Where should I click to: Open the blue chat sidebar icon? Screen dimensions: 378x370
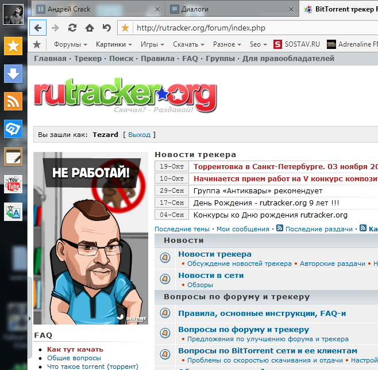click(13, 129)
